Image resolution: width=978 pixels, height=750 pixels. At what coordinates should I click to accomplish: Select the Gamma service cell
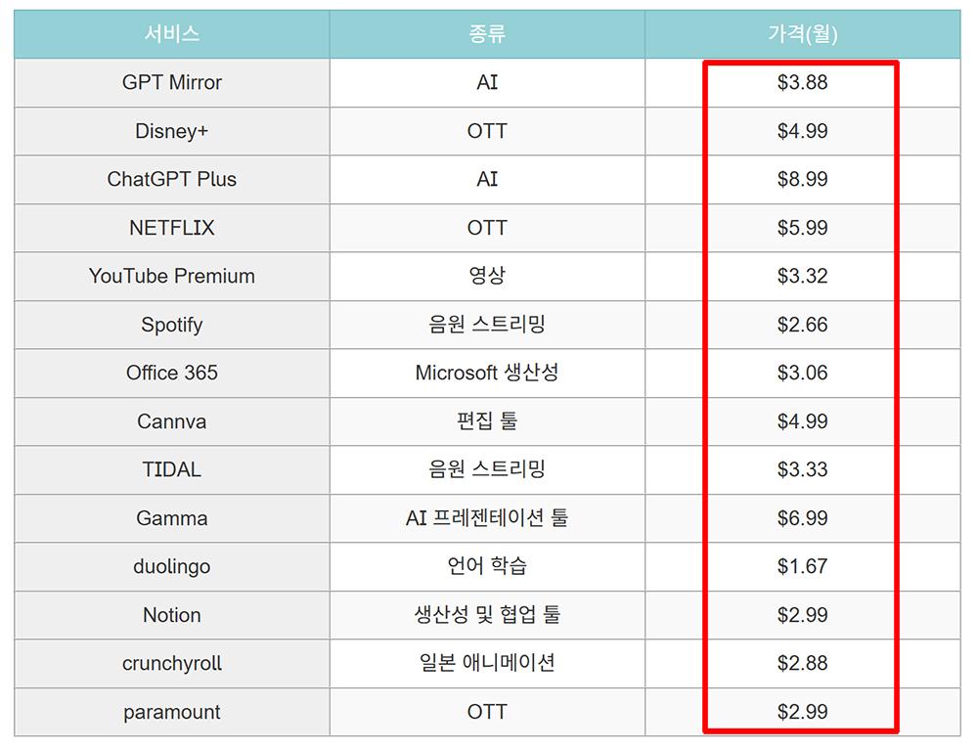coord(172,518)
